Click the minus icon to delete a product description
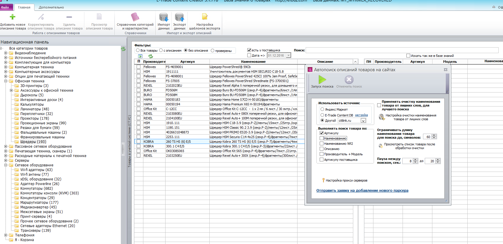Screen dimensions: 503x244 tap(69, 17)
